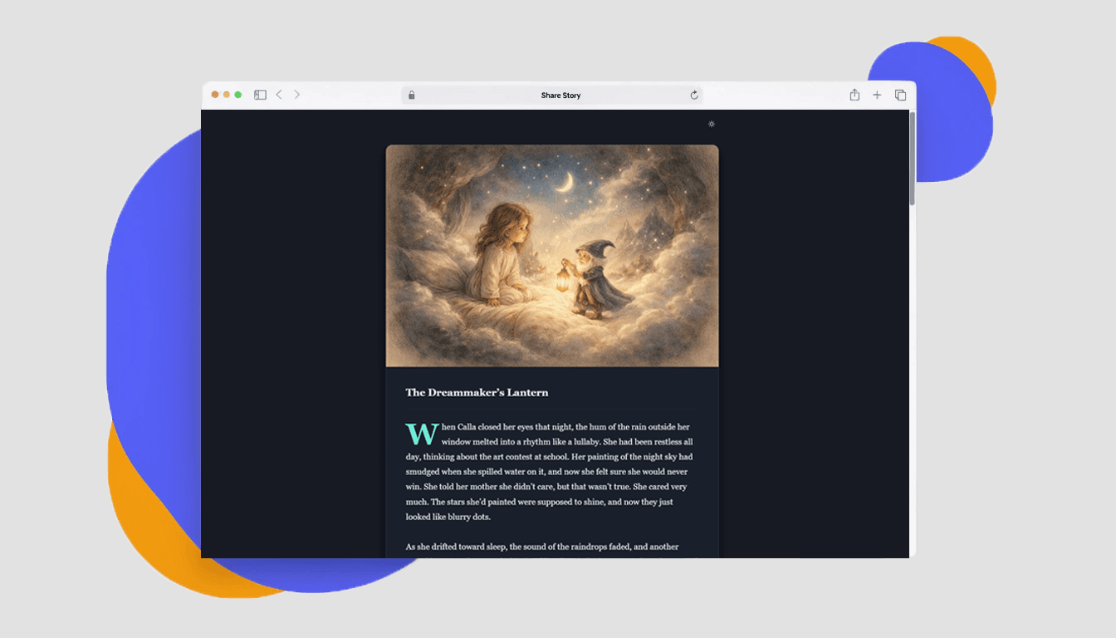
Task: Navigate forward using the forward arrow
Action: [x=296, y=95]
